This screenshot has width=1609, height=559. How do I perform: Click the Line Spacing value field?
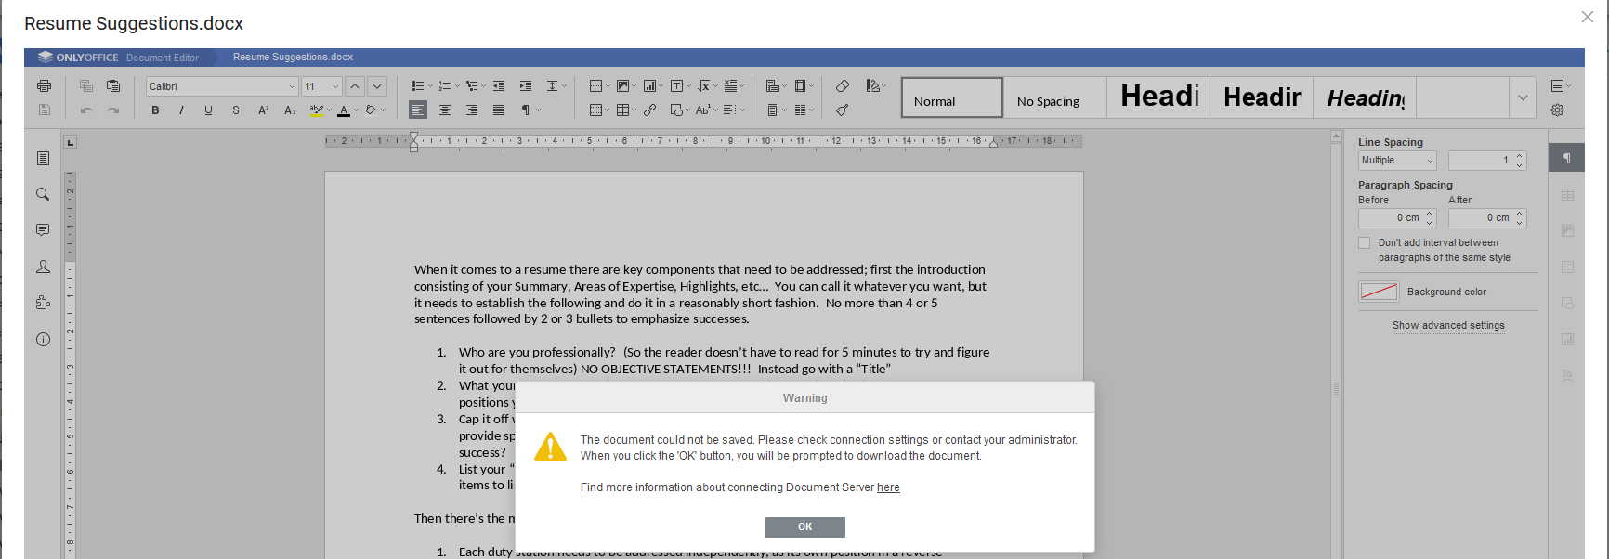[1486, 161]
